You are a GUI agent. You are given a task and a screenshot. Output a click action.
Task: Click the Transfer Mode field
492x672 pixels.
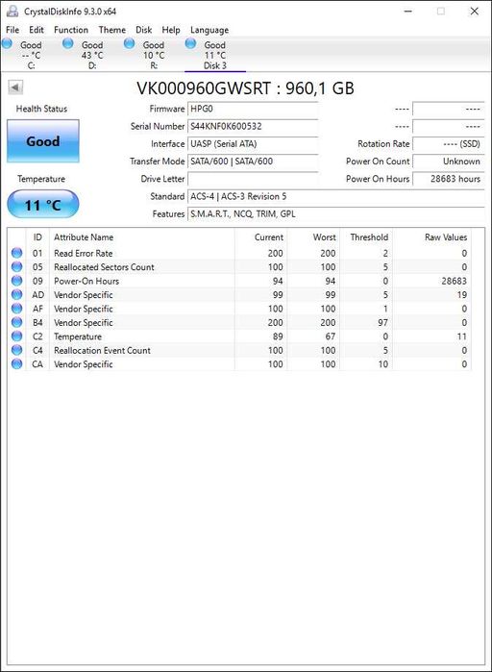[x=253, y=162]
